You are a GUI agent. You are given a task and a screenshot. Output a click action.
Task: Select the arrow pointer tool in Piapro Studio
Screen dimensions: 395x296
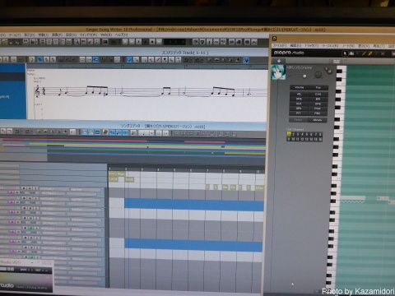click(x=345, y=53)
